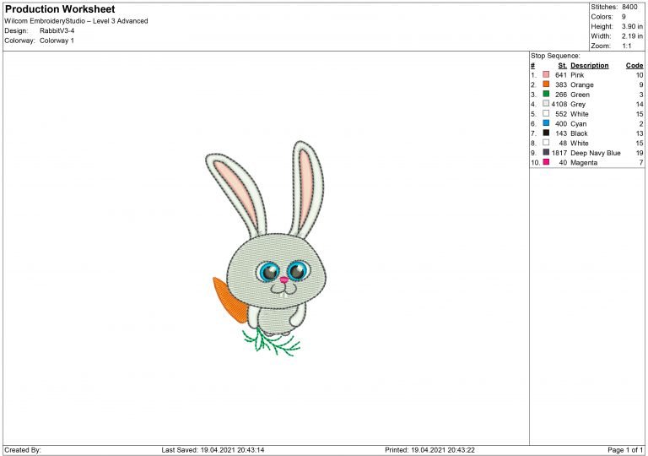The height and width of the screenshot is (456, 648).
Task: Click the Colors count value '9'
Action: [x=624, y=17]
